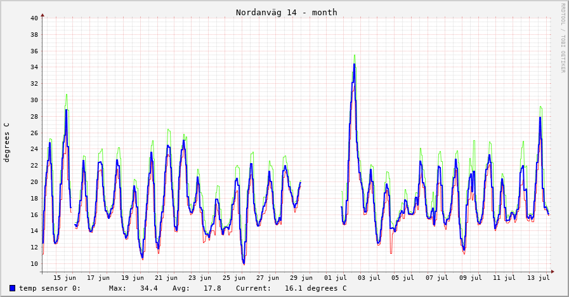
Task: Click the y-axis value '36'
Action: tap(34, 51)
